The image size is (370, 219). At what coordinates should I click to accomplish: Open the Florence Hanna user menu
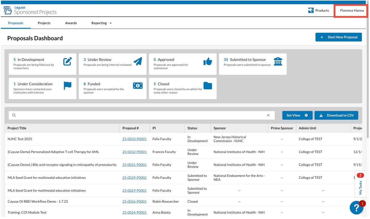(x=352, y=10)
